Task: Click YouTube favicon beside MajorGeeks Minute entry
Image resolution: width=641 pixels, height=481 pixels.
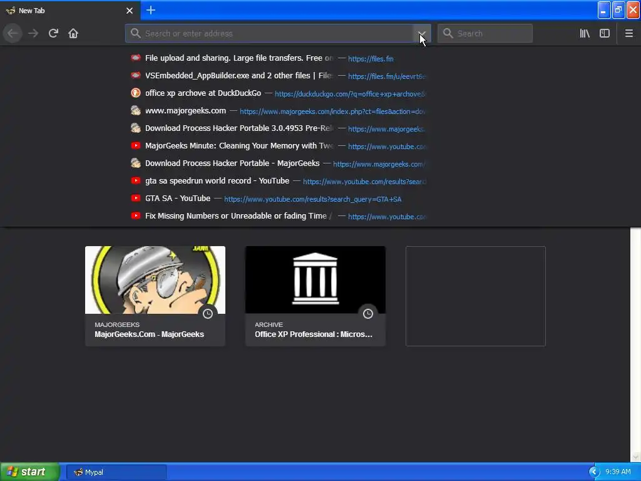Action: pos(136,145)
